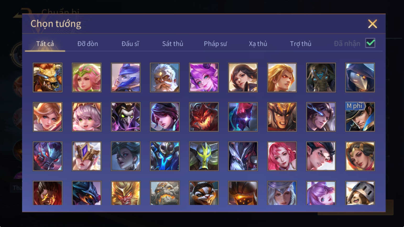The width and height of the screenshot is (404, 227).
Task: Select the elephant masked hero portrait
Action: (321, 77)
